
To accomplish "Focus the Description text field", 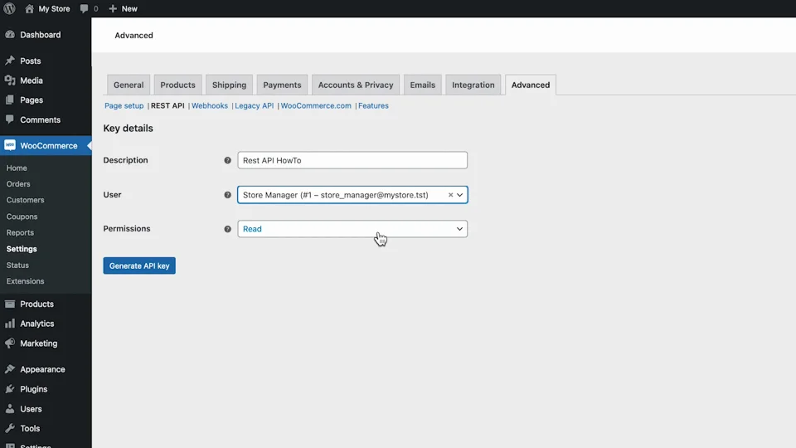I will [352, 160].
